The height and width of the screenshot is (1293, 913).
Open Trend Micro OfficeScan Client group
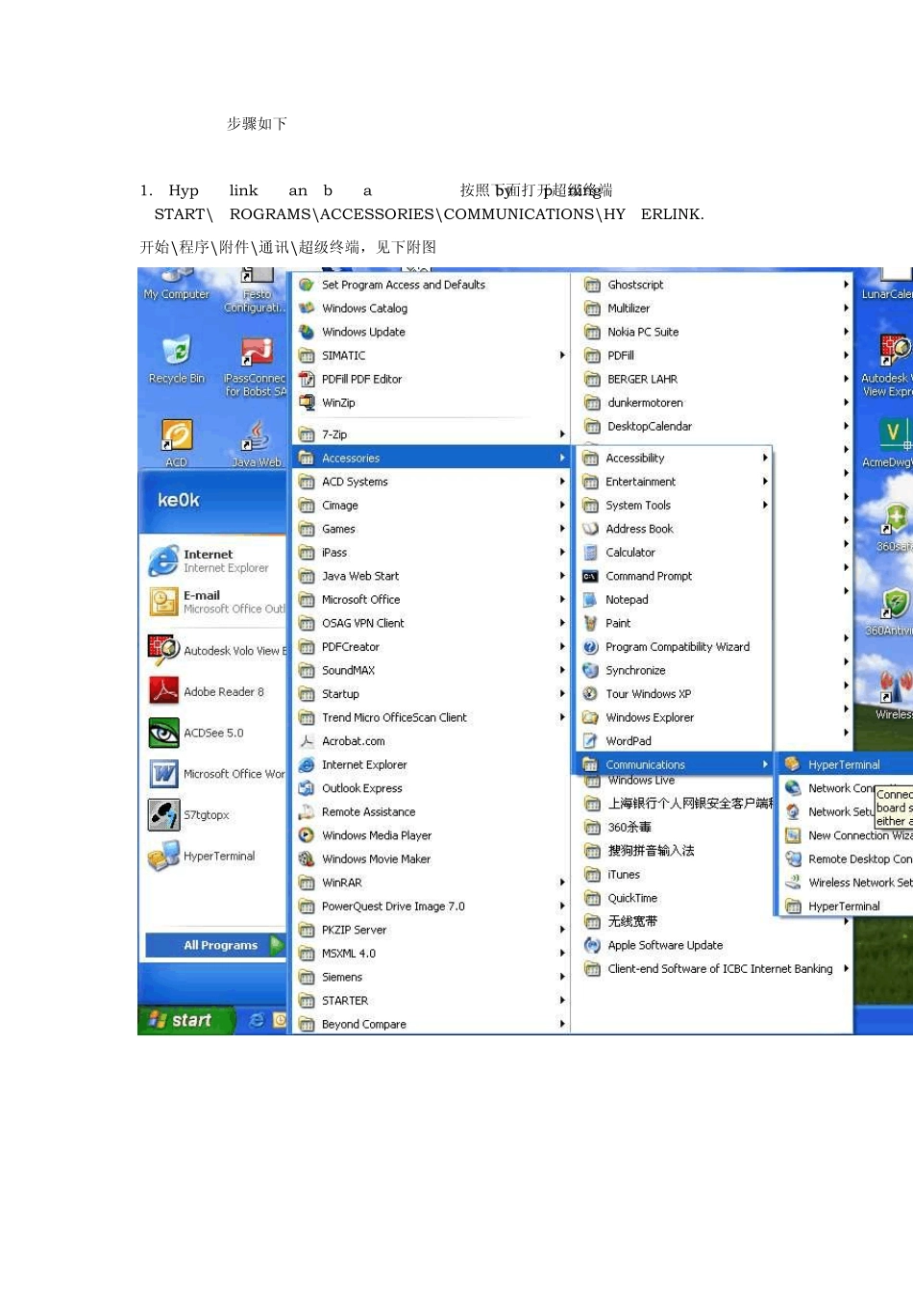[430, 717]
